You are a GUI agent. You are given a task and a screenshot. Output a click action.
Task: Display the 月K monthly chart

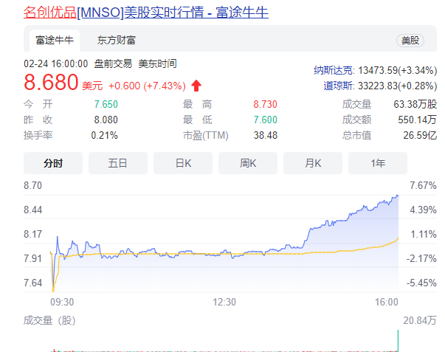[313, 163]
